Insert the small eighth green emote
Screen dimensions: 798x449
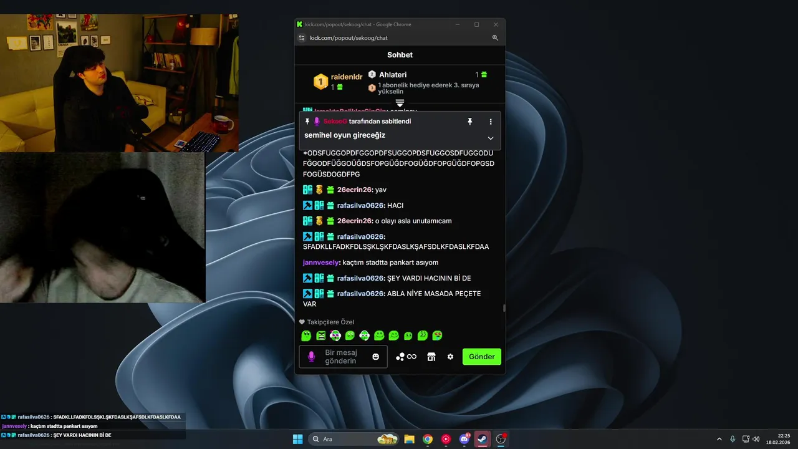408,336
